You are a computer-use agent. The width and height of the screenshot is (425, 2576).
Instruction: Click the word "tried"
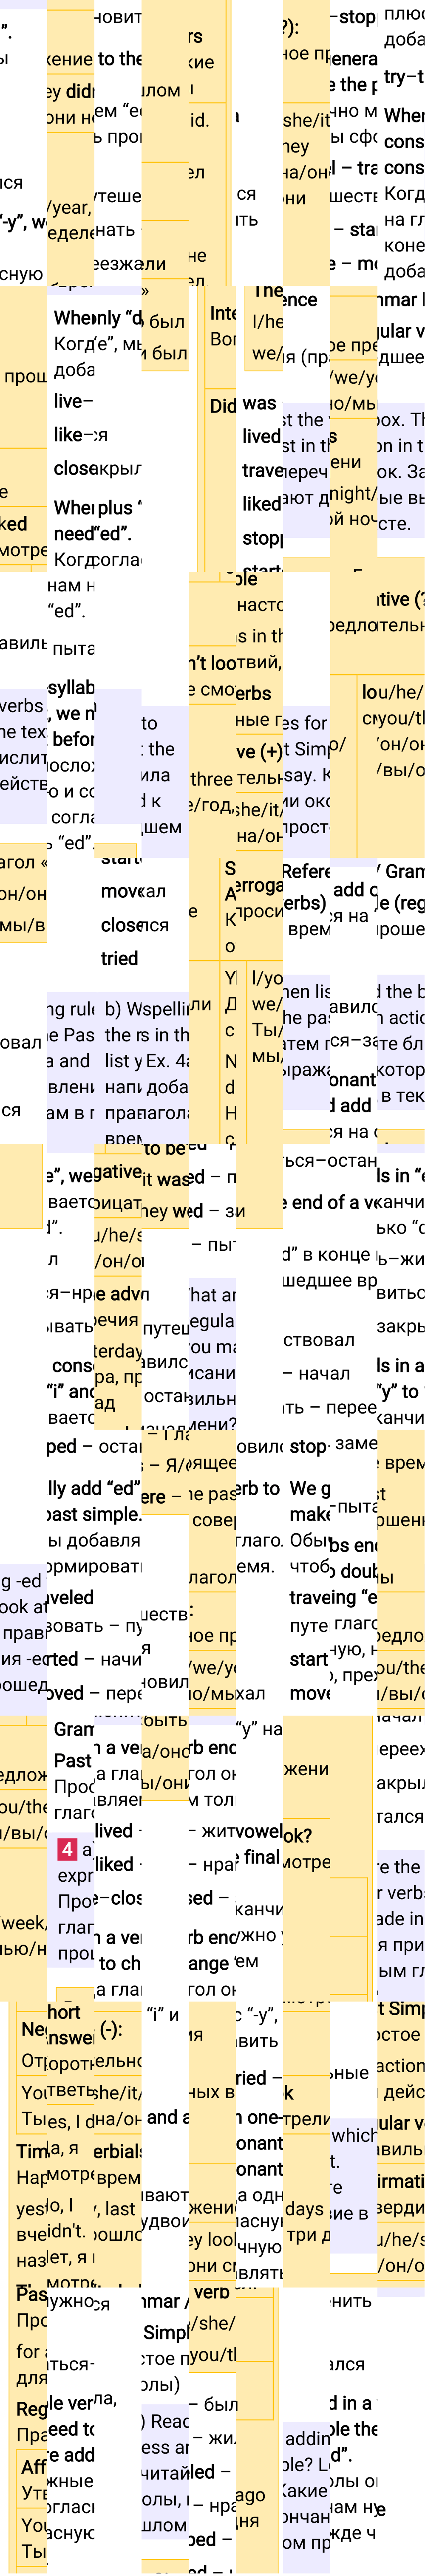119,958
